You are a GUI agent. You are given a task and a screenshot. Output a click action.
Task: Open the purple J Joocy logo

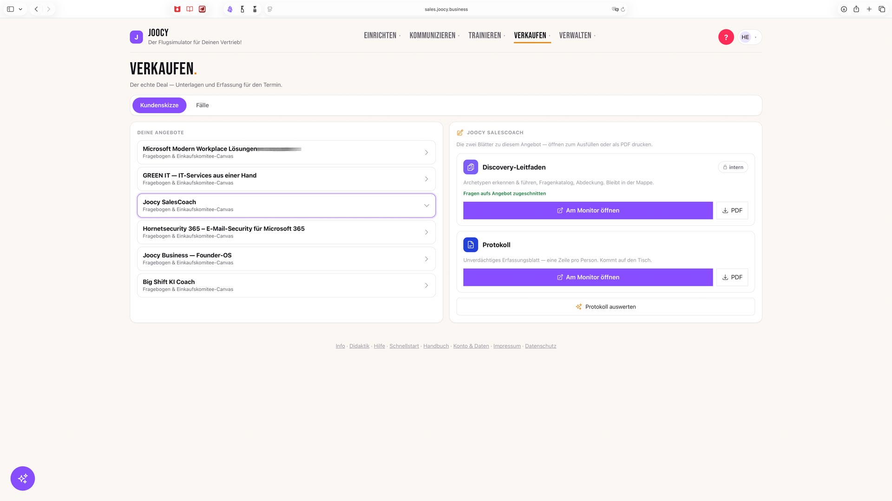[136, 37]
